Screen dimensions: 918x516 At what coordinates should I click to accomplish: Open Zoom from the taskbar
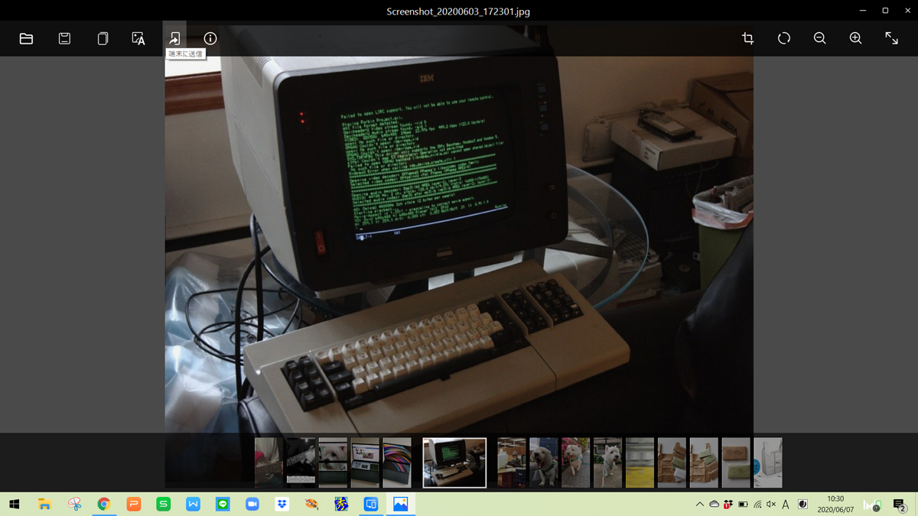coord(252,504)
